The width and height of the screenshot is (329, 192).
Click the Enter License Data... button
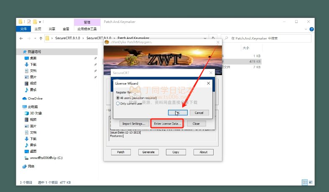tap(167, 124)
